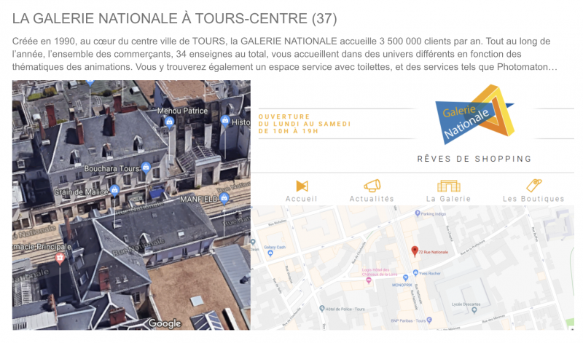Click the MANFIELD label text

[199, 200]
